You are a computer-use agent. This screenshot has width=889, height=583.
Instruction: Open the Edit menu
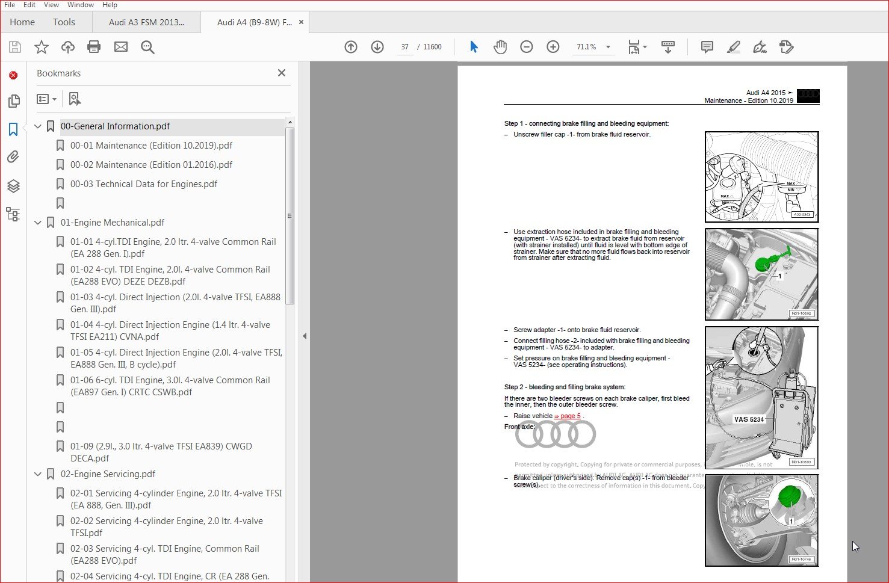point(29,5)
